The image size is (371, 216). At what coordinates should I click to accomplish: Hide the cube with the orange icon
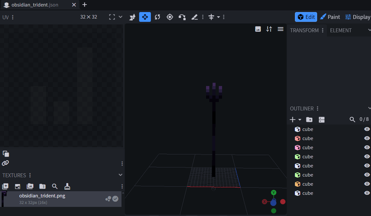click(367, 184)
